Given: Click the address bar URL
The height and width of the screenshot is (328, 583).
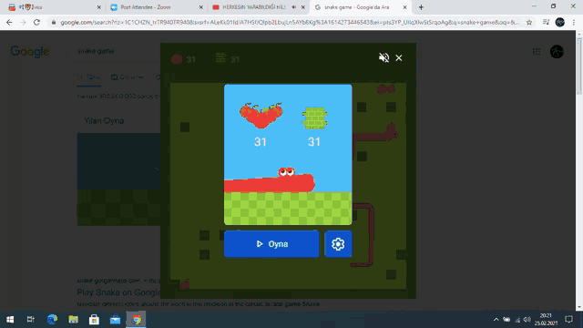Looking at the screenshot, I should [x=290, y=22].
